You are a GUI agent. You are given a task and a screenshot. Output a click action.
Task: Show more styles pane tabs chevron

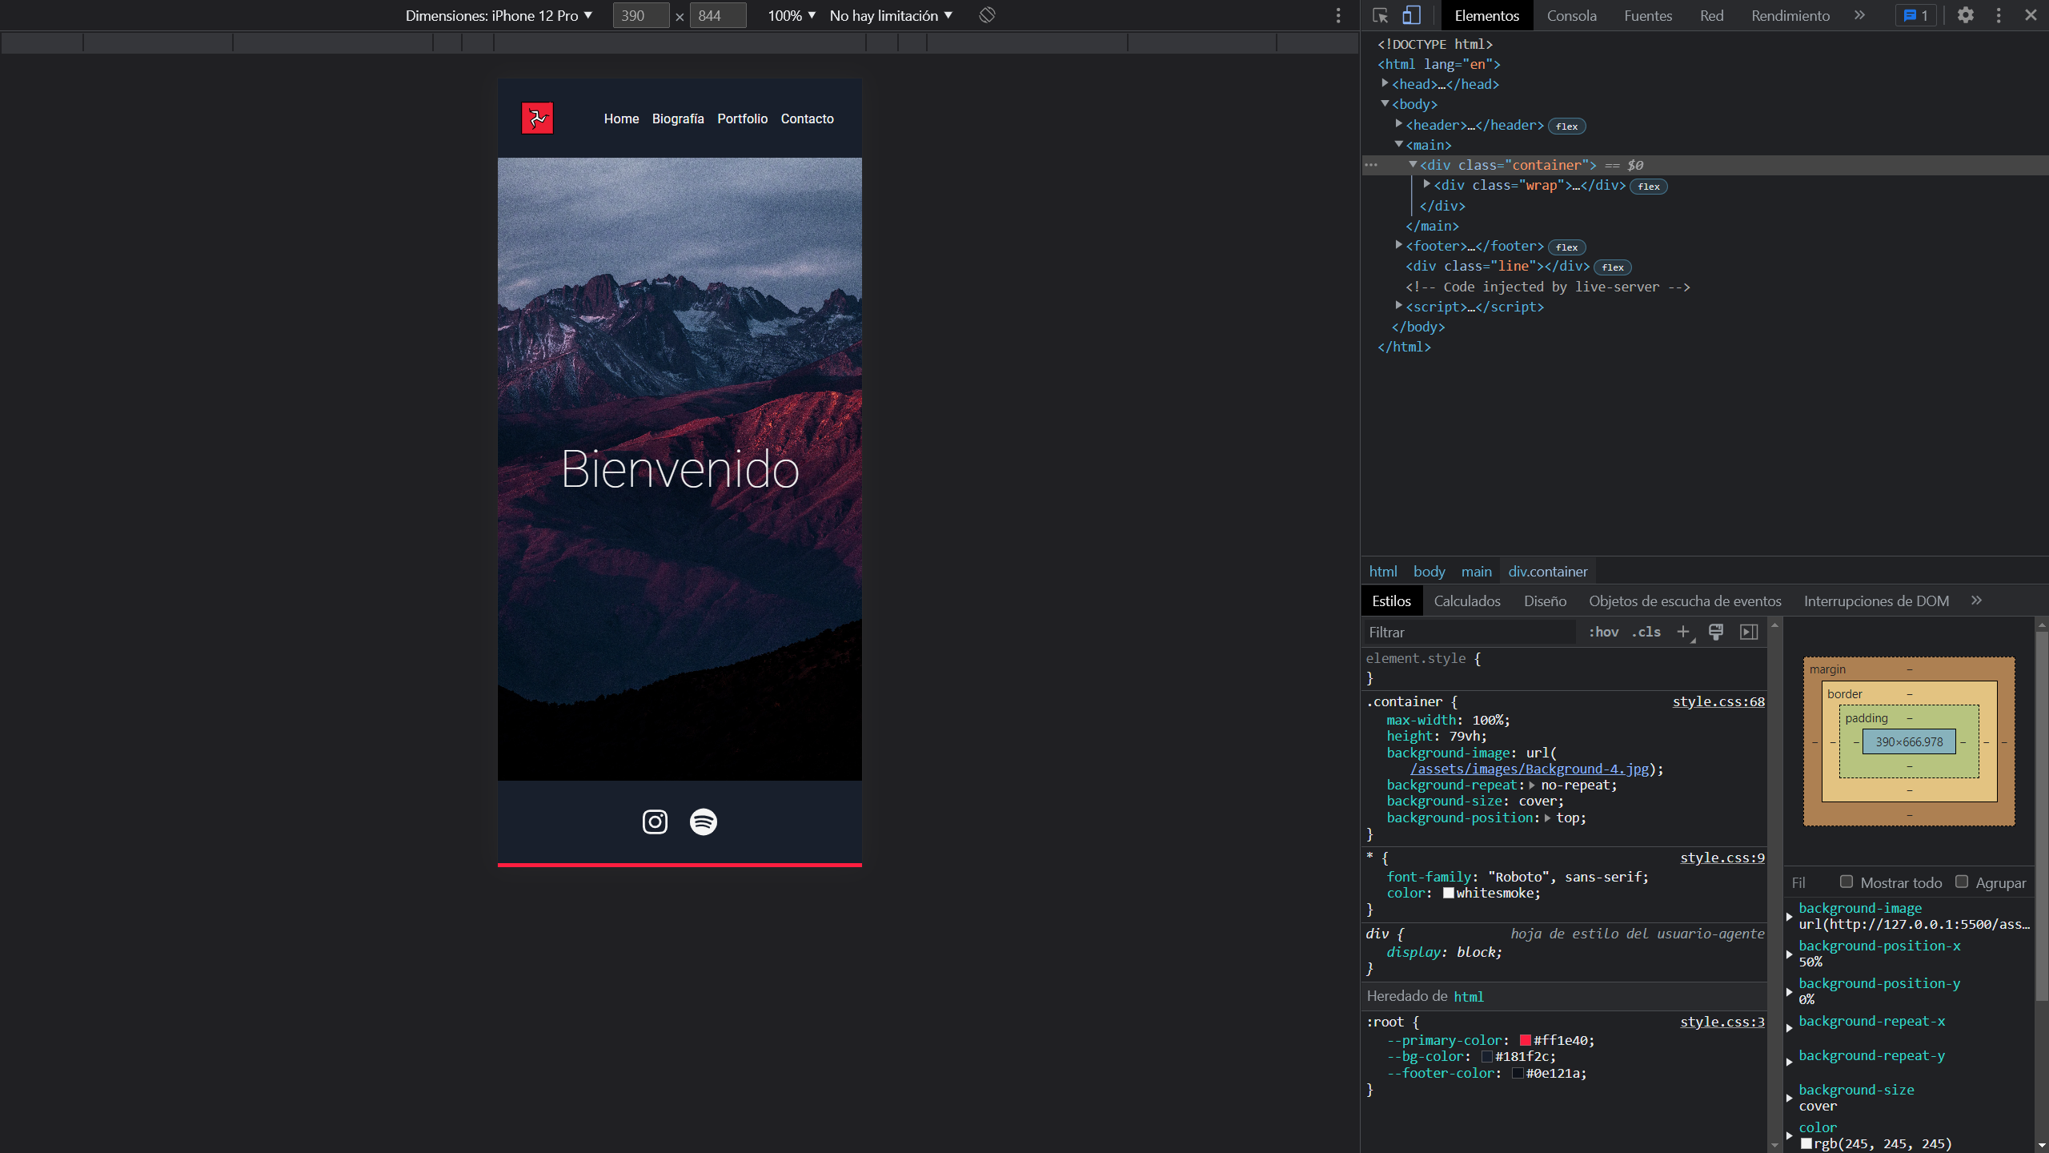tap(1976, 601)
